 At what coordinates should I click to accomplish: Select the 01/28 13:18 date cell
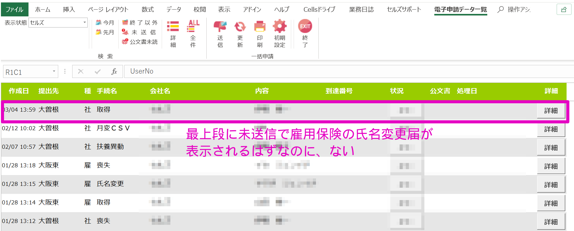click(19, 165)
